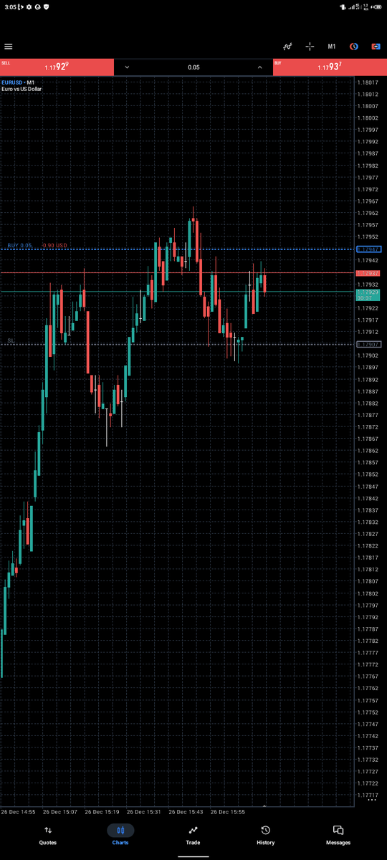The width and height of the screenshot is (387, 860).
Task: Select the BUY 0.05 position line label
Action: point(20,245)
